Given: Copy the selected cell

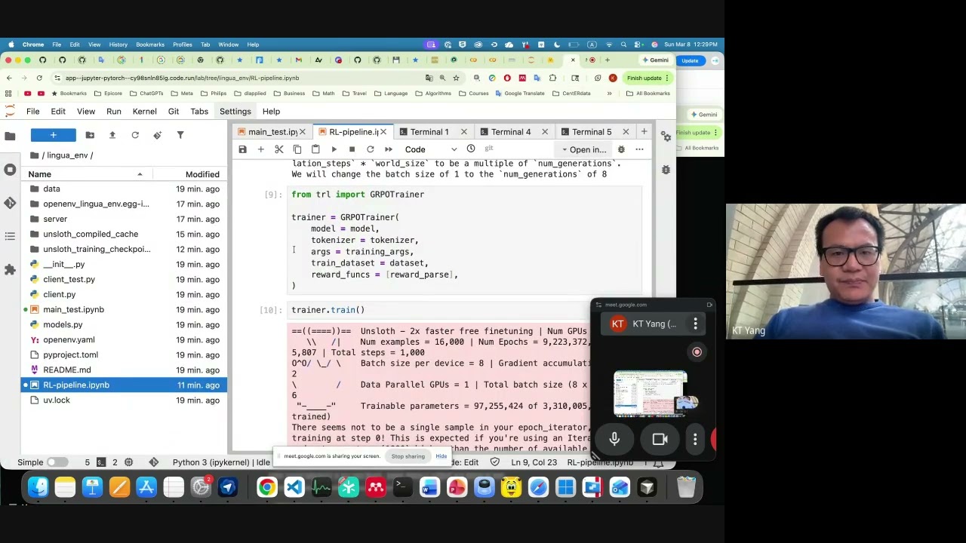Looking at the screenshot, I should pos(297,149).
